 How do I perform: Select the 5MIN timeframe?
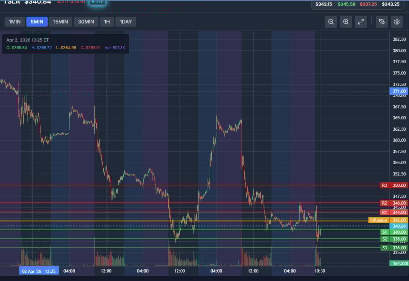pyautogui.click(x=37, y=22)
